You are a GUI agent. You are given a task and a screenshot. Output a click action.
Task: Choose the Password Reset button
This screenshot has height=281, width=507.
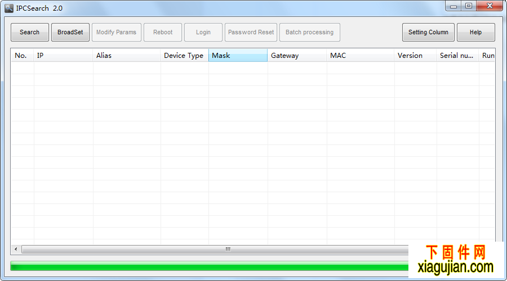(251, 32)
